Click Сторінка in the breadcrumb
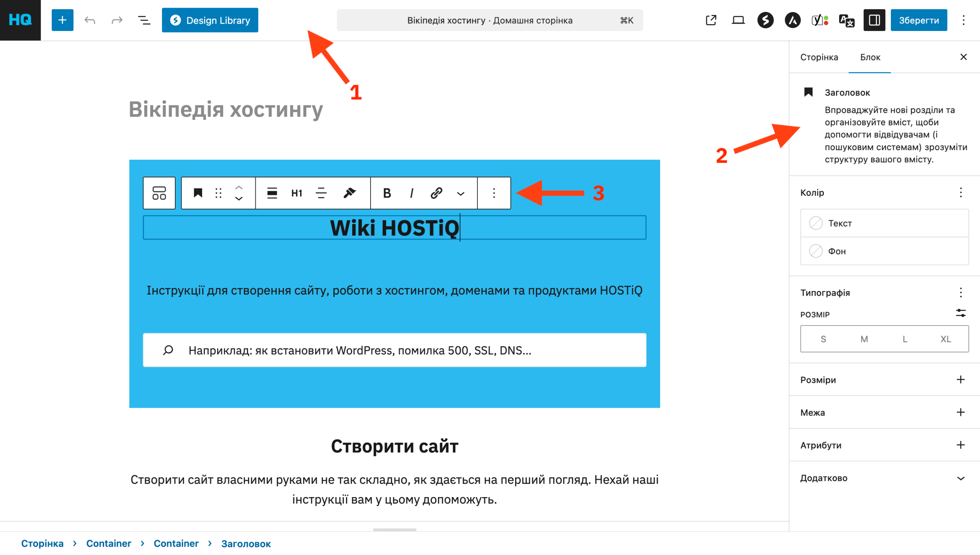The image size is (980, 555). (42, 544)
